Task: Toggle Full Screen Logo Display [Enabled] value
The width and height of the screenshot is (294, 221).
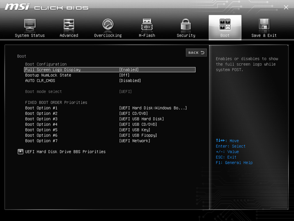Action: pos(129,70)
